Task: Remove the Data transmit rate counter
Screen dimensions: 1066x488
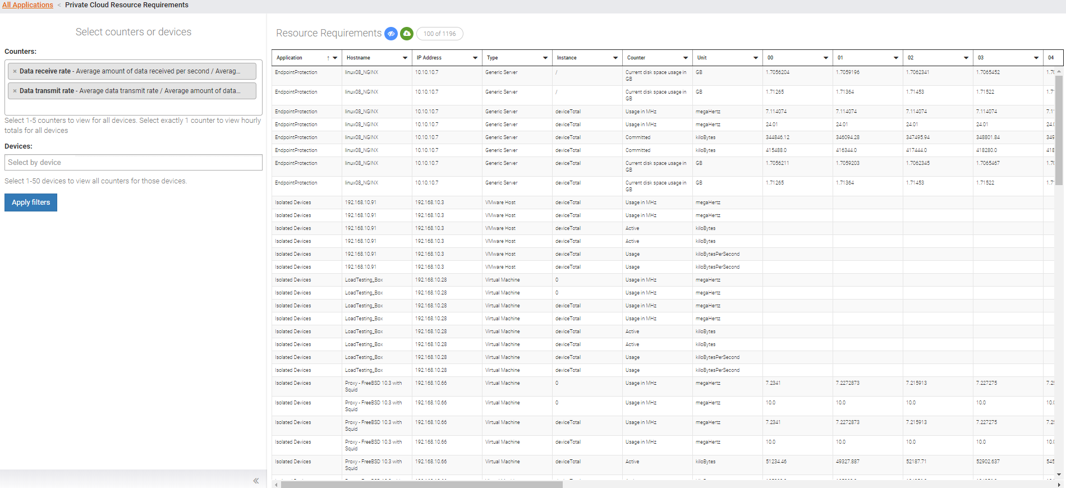Action: click(x=15, y=91)
